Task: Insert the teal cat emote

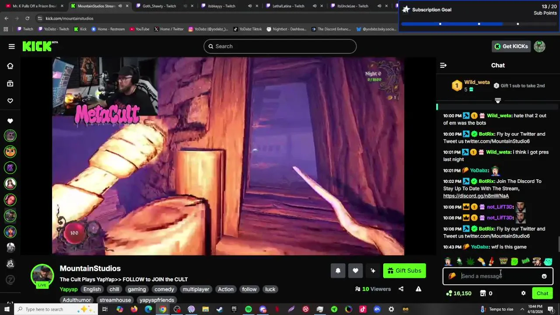Action: point(548,261)
